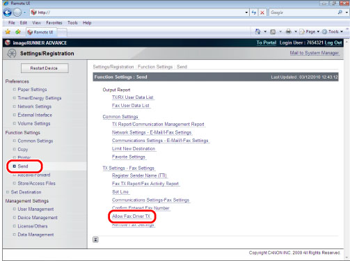This screenshot has width=350, height=261.
Task: Expand the Page dropdown in command bar
Action: pos(310,31)
